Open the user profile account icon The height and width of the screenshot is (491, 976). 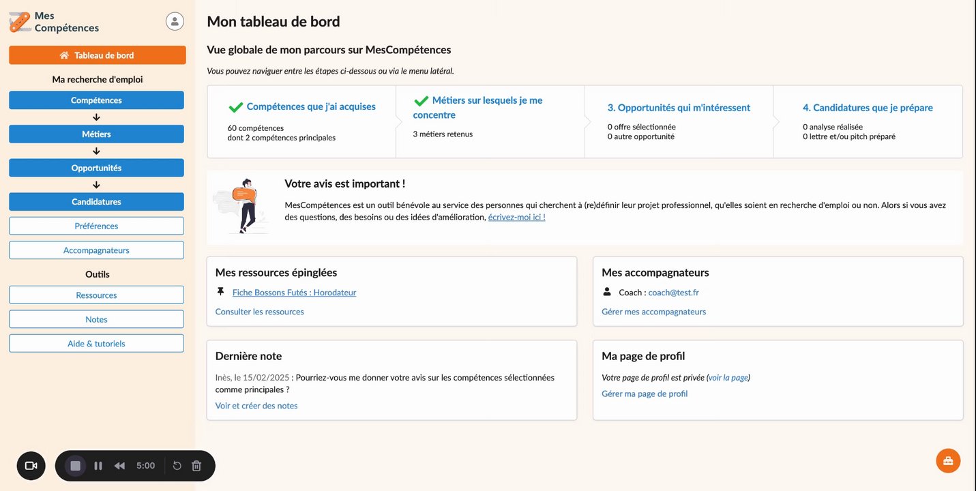click(x=175, y=21)
